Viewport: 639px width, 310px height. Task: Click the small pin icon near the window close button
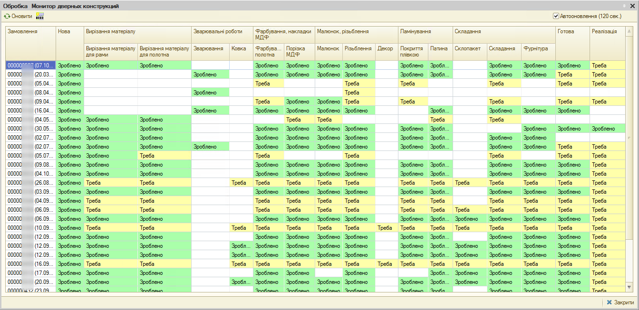tap(624, 6)
